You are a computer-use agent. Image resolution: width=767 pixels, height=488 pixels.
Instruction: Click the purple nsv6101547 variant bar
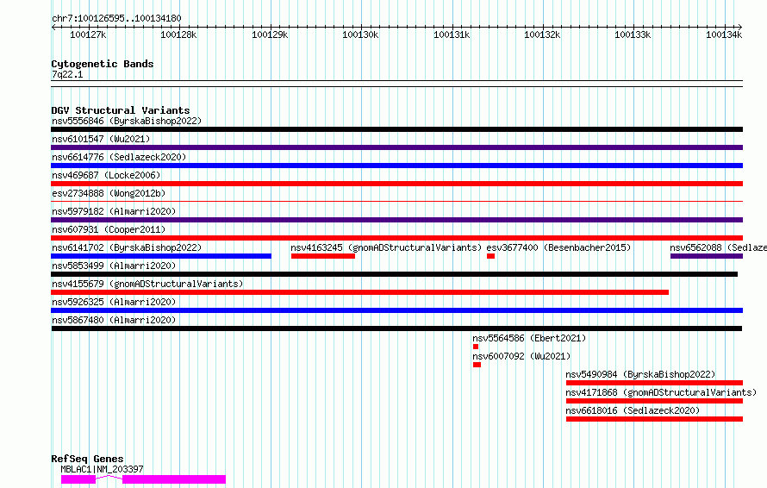396,147
